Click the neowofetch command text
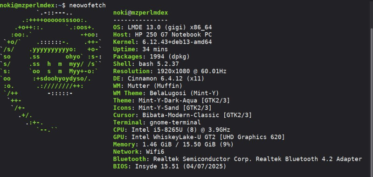Image resolution: width=373 pixels, height=177 pixels. (x=88, y=6)
